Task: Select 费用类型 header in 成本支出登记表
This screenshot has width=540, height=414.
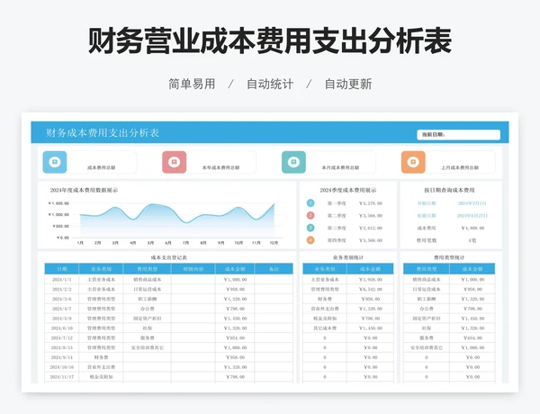Action: coord(148,269)
